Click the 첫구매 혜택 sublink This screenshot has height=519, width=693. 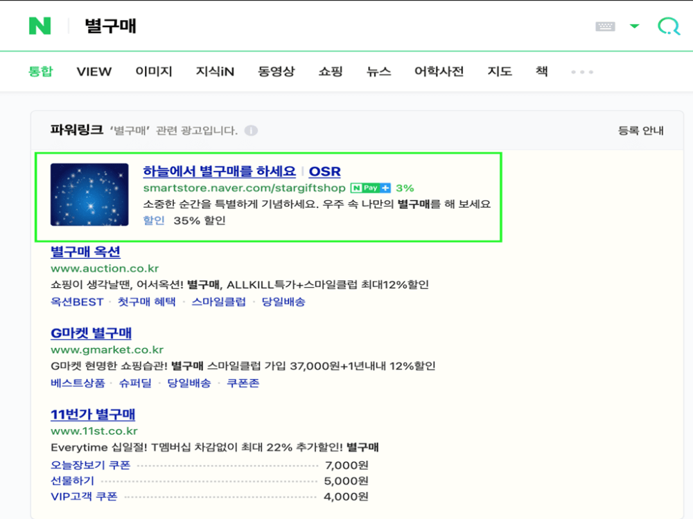[x=147, y=302]
